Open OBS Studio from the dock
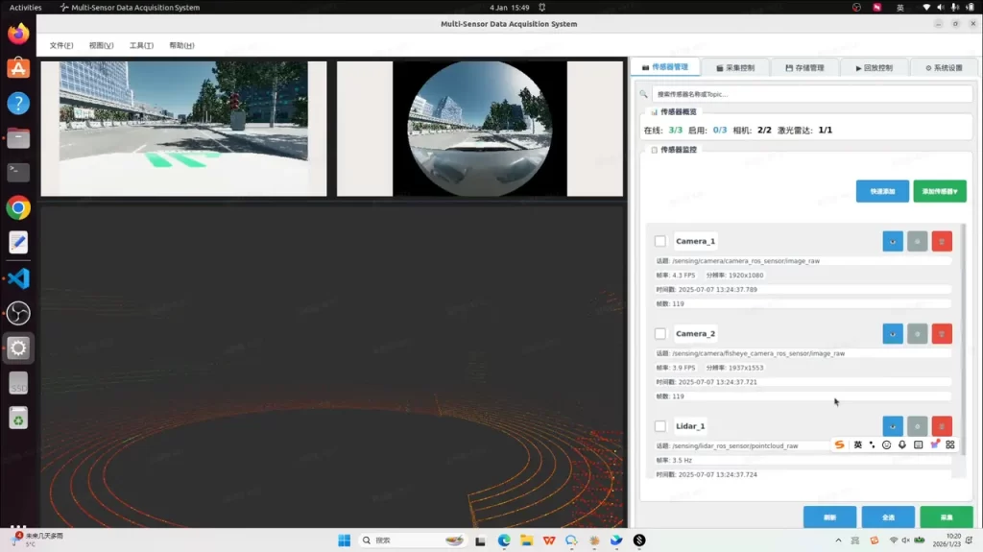This screenshot has width=983, height=552. [x=18, y=313]
